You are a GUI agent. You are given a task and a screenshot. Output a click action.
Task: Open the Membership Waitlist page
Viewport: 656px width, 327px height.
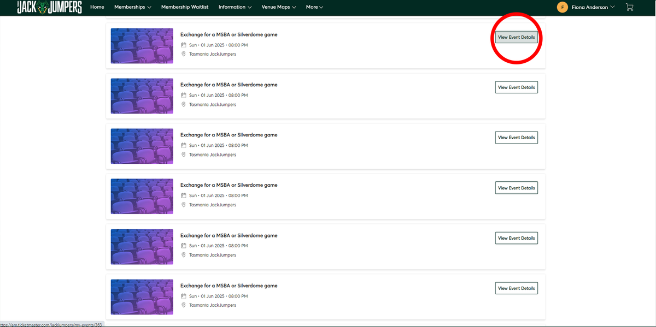tap(185, 7)
